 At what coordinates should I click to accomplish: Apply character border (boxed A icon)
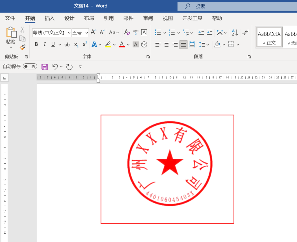click(144, 32)
